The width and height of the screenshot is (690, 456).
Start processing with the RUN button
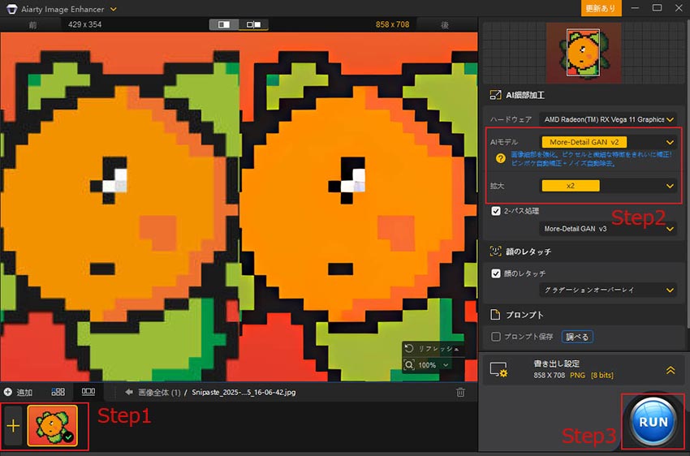[x=653, y=422]
